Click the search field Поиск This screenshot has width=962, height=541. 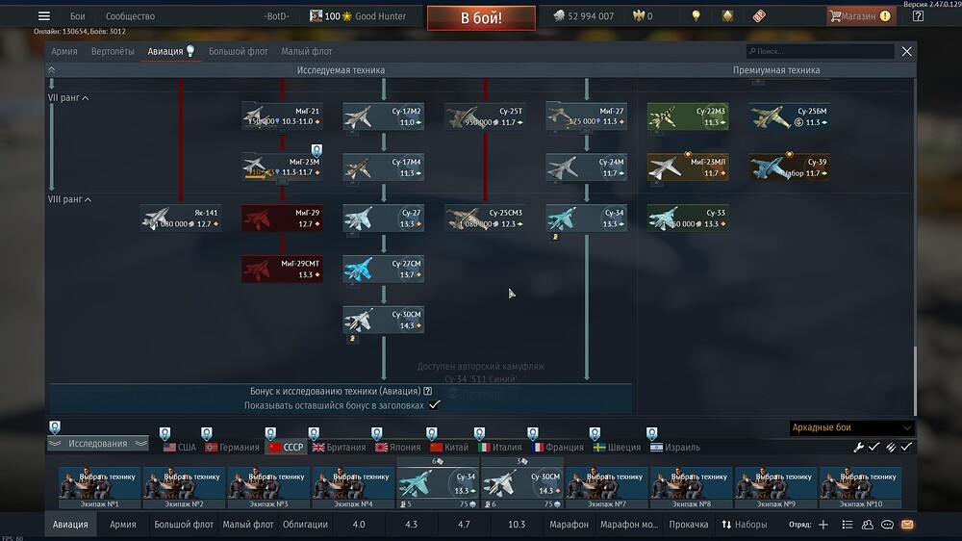tap(820, 52)
